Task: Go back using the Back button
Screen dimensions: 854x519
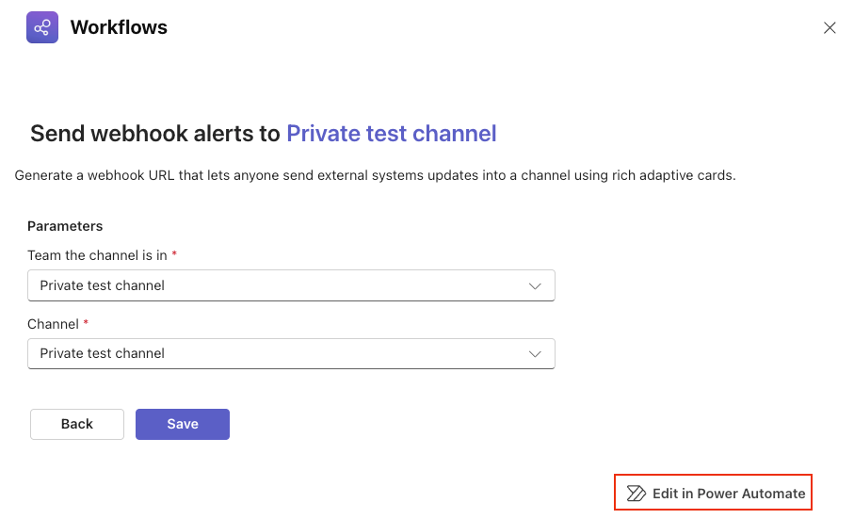Action: pos(77,424)
